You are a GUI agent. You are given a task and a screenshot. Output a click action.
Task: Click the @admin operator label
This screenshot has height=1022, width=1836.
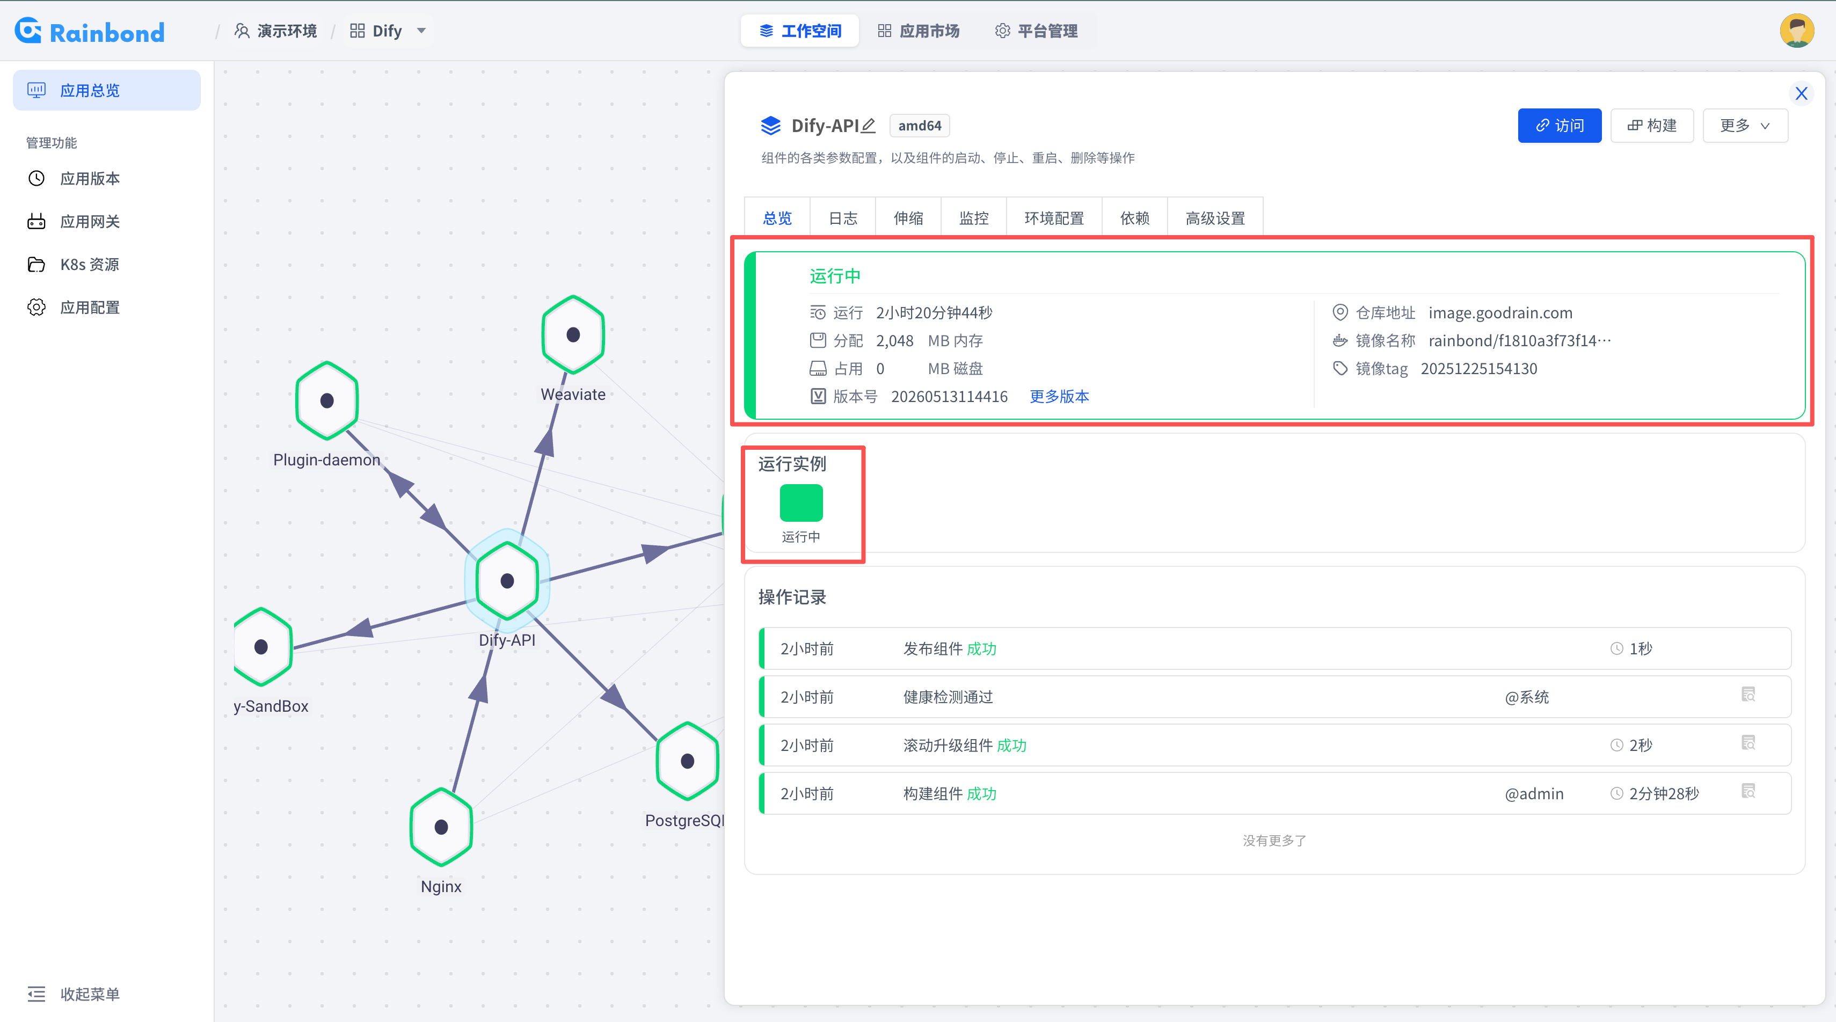[x=1534, y=793]
